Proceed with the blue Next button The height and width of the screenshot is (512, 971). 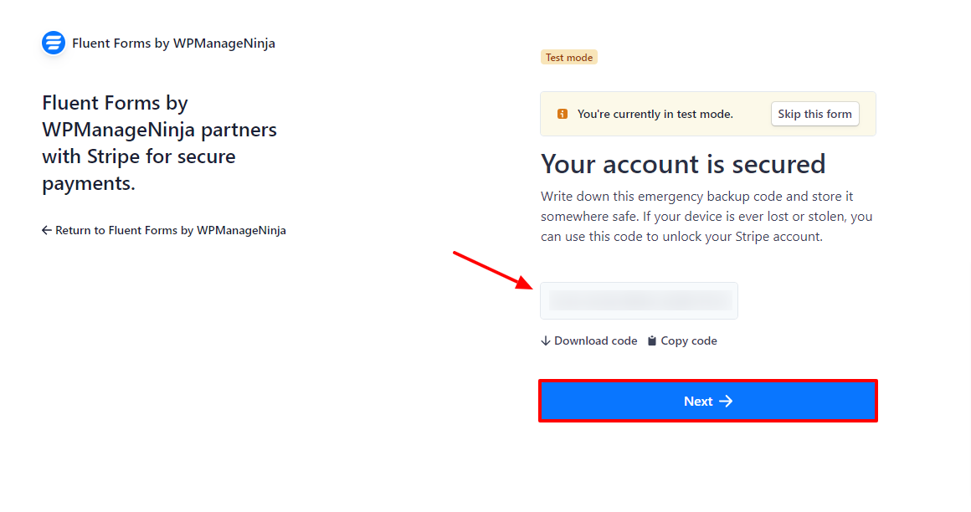[x=708, y=402]
